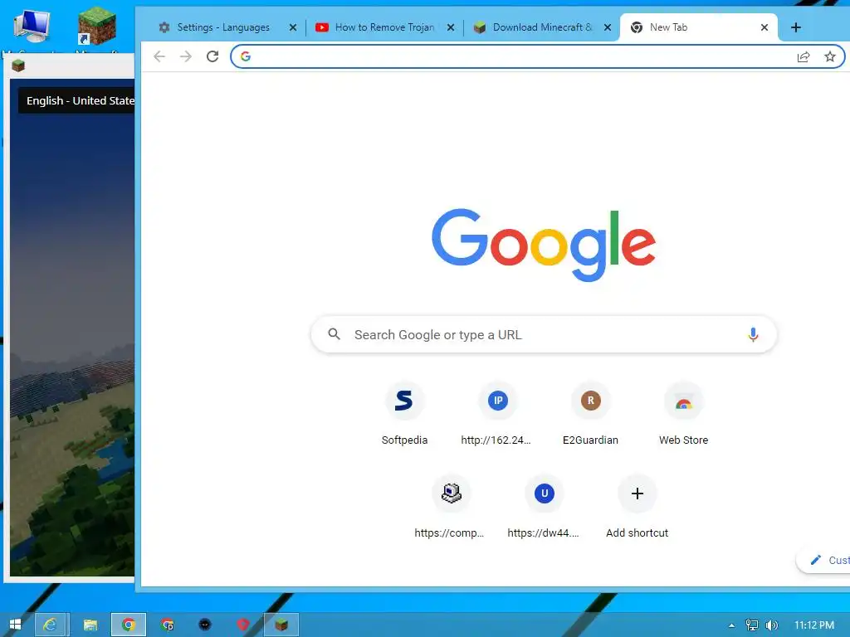Close the Download Minecraft tab

pos(608,27)
